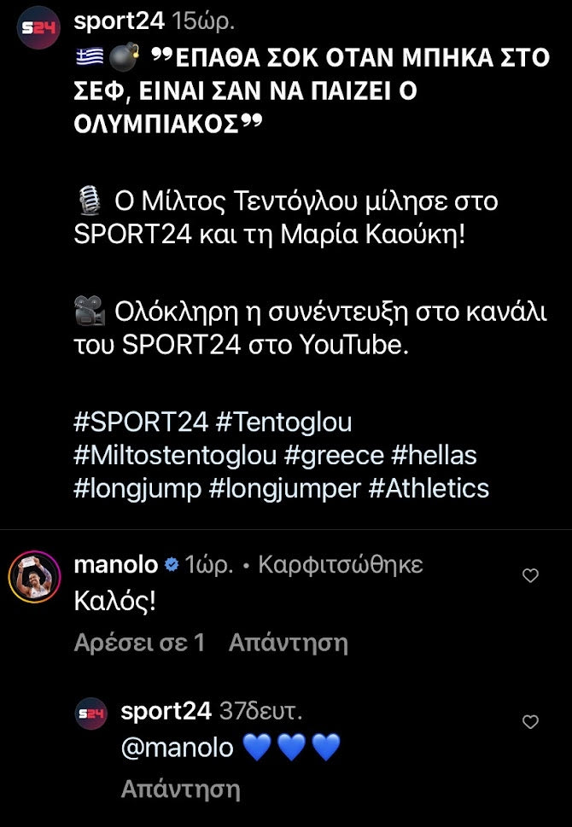
Task: Open the manolo username link
Action: (x=116, y=565)
